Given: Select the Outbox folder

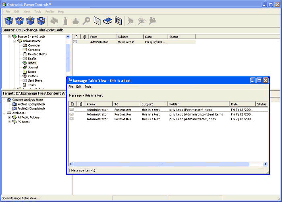Looking at the screenshot, I should coord(33,76).
